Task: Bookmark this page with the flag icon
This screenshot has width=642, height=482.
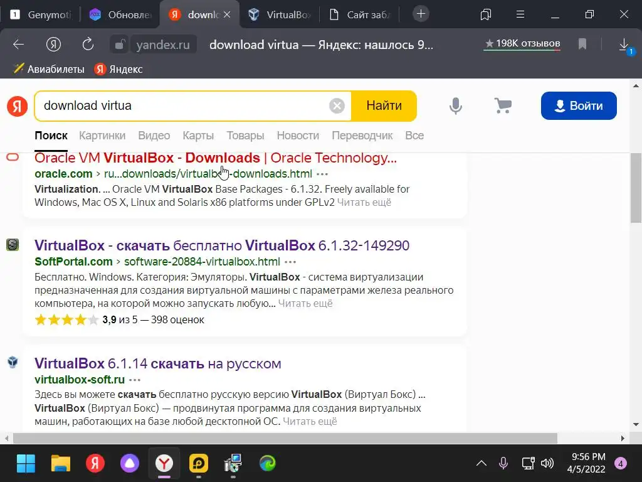Action: pyautogui.click(x=582, y=44)
